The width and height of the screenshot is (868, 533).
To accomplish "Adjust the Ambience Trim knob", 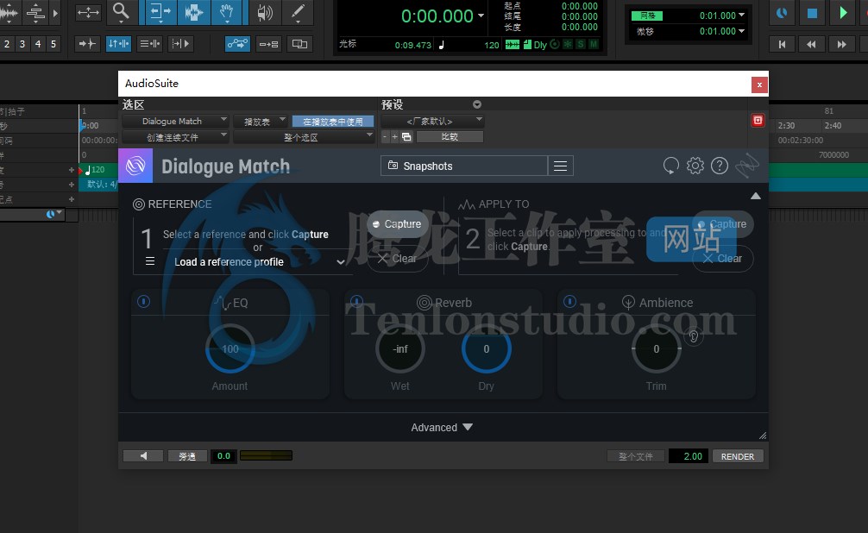I will click(x=656, y=348).
